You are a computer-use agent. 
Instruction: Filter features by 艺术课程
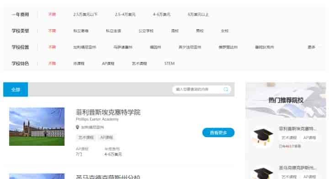[x=139, y=63]
